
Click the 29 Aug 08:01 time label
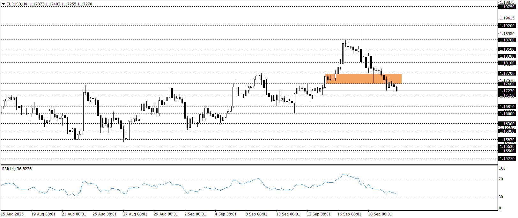166,214
